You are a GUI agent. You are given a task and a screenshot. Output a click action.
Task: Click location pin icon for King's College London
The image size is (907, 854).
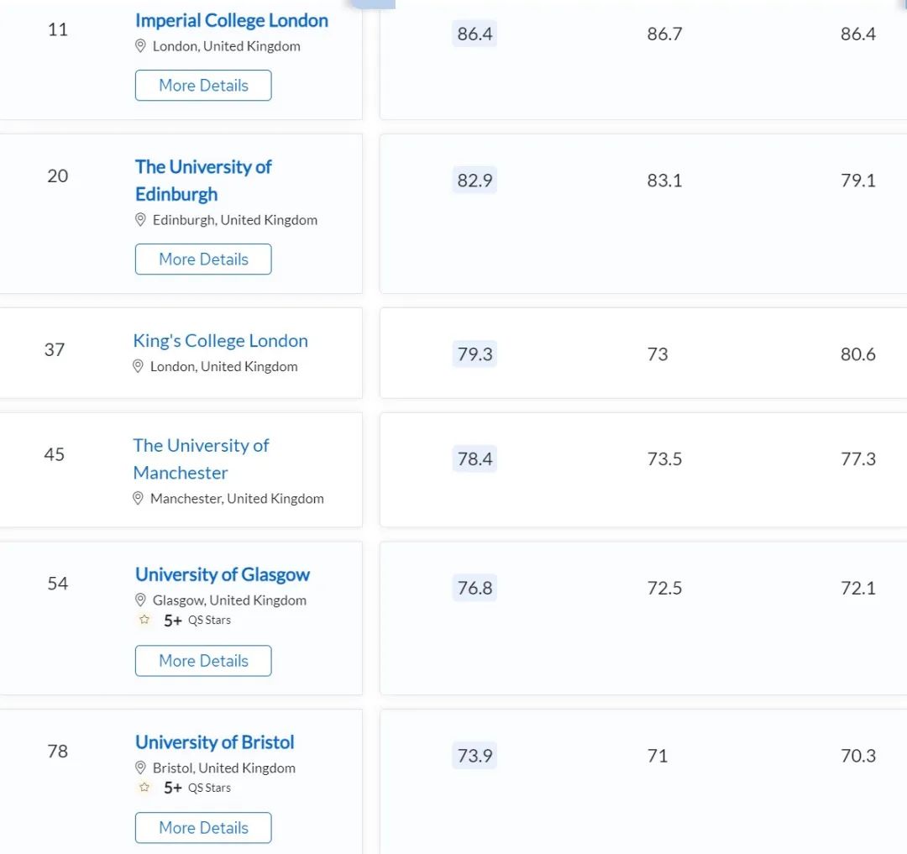click(x=139, y=366)
